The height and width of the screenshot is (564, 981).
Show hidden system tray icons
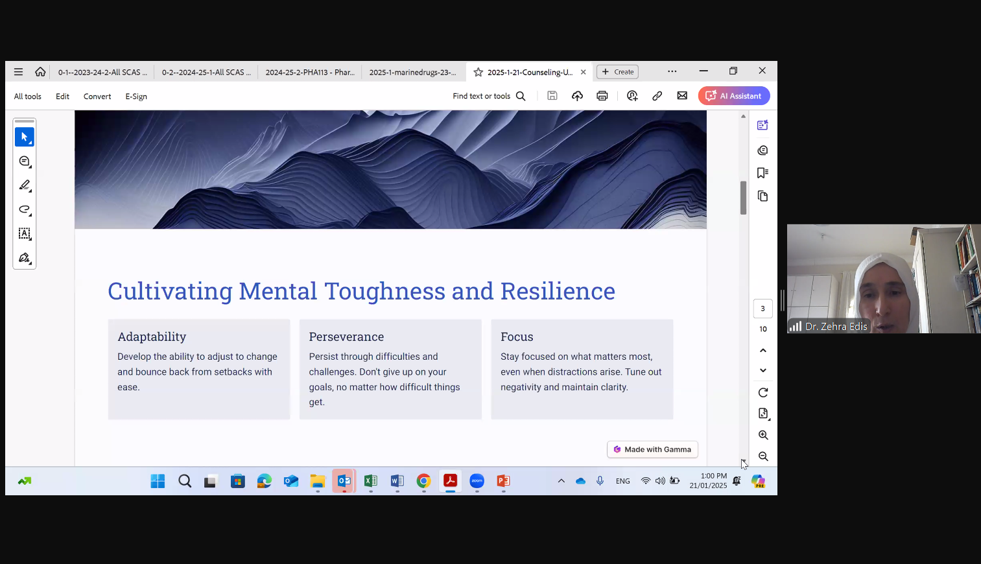coord(561,481)
